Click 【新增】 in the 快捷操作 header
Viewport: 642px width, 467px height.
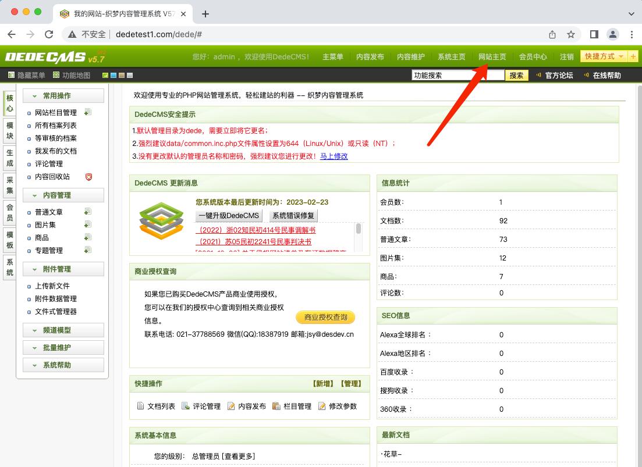(x=323, y=384)
